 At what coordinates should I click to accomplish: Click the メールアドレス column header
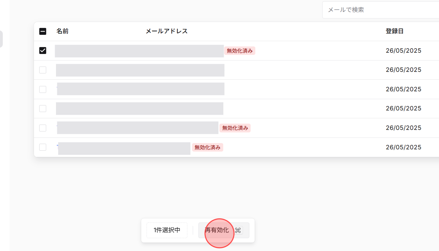(x=166, y=31)
